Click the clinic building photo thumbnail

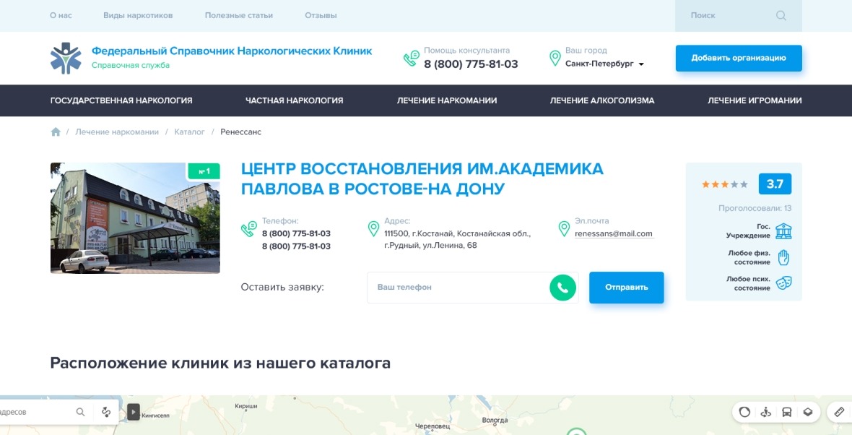pos(135,217)
